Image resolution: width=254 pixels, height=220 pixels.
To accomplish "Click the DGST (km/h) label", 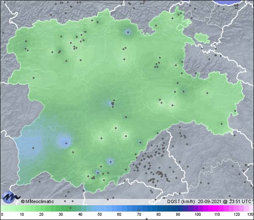I will point(181,201).
